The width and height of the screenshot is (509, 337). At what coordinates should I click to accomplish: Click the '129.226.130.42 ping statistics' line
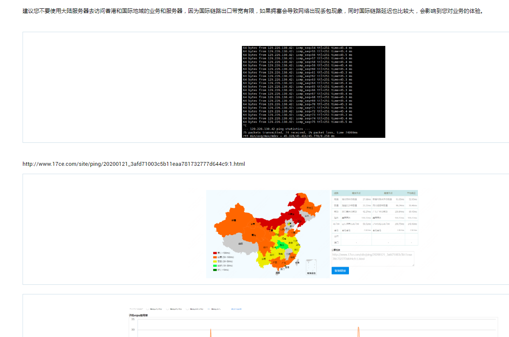pos(277,129)
